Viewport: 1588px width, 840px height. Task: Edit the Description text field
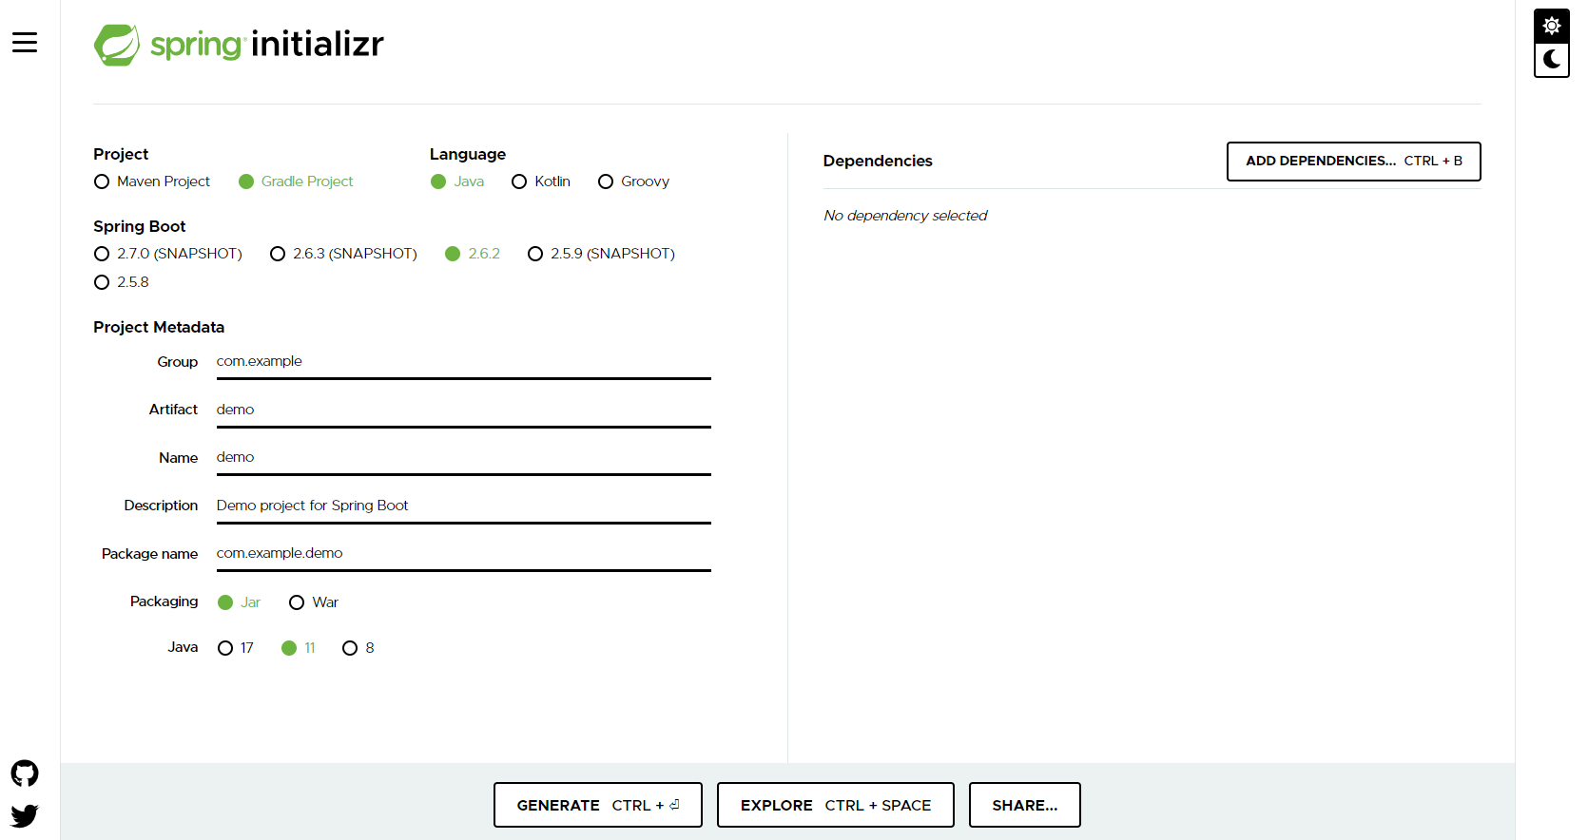464,506
